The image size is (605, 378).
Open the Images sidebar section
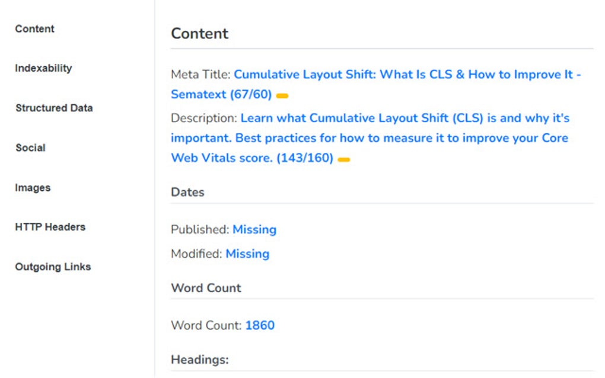[33, 188]
